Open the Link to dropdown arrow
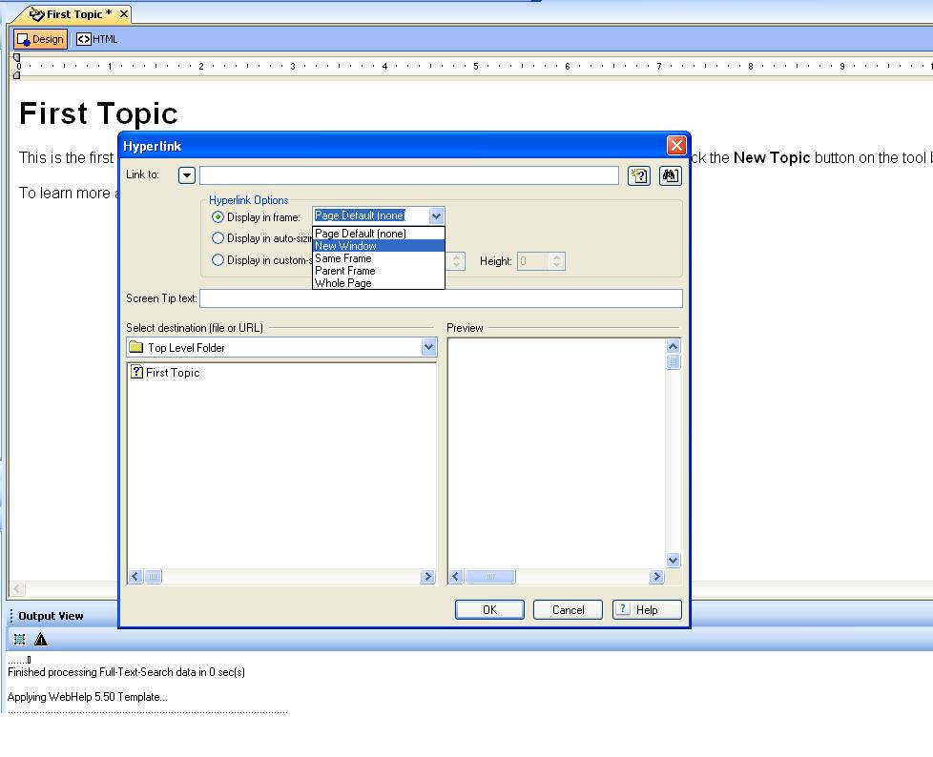The height and width of the screenshot is (757, 933). (186, 175)
